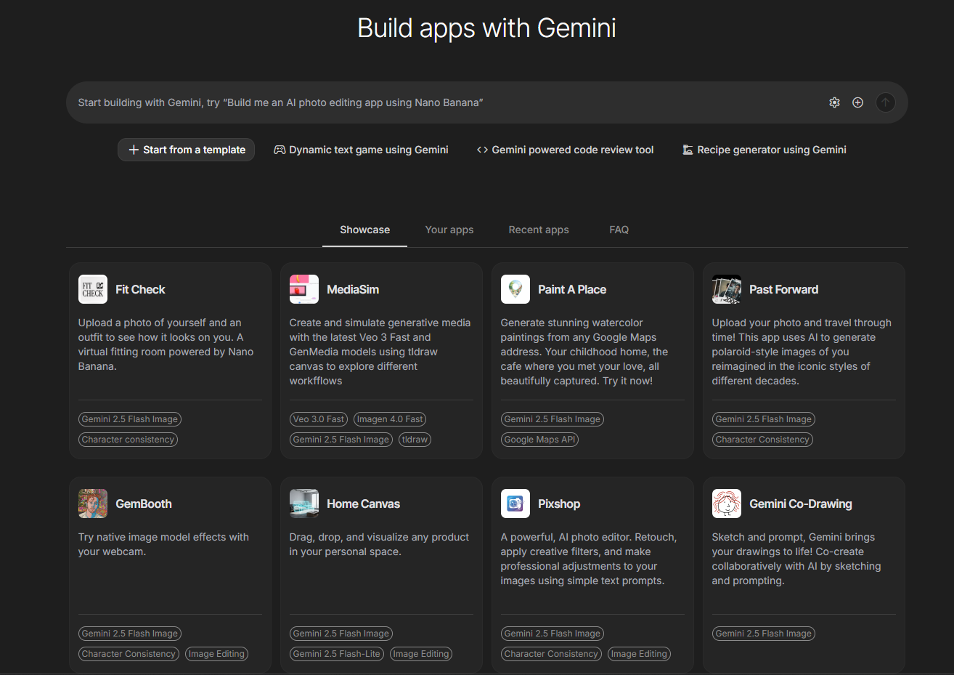Screen dimensions: 954x675
Task: Click the Google Maps API tag
Action: pyautogui.click(x=539, y=440)
